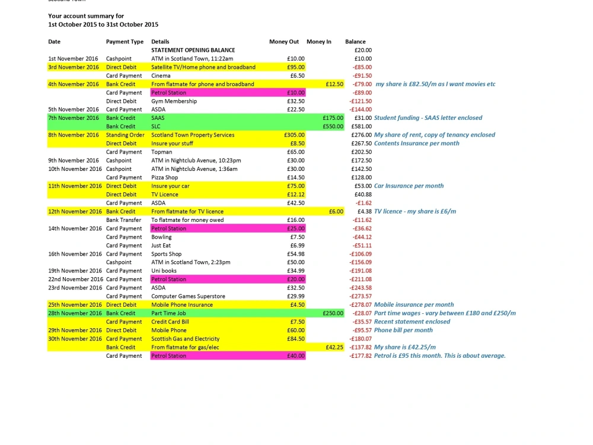Image resolution: width=593 pixels, height=445 pixels.
Task: Click the 'TV Licence' details cell
Action: click(164, 194)
